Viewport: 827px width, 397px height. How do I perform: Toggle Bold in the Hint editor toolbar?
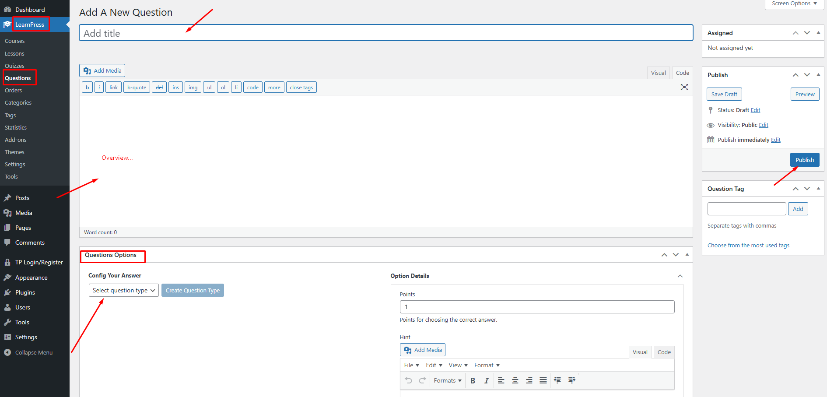[x=473, y=380]
